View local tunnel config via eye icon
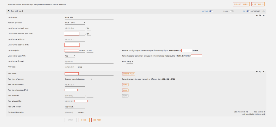The width and height of the screenshot is (276, 127). [x=257, y=15]
